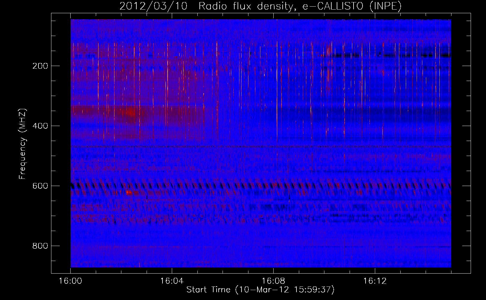Click the 16:12 time tick label
The image size is (486, 300).
coord(375,281)
